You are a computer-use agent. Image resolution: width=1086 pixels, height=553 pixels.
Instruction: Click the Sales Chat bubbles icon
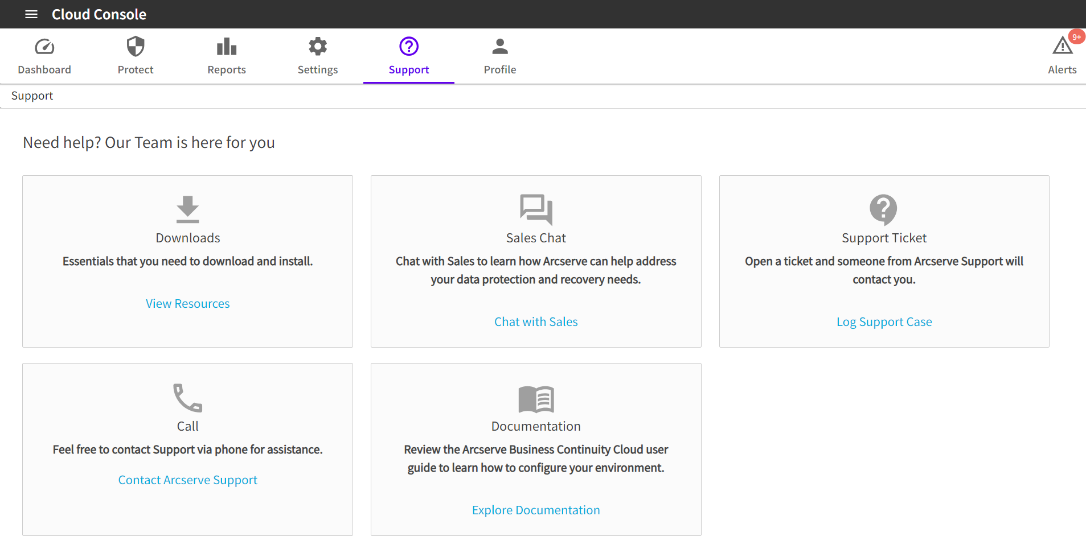point(536,209)
